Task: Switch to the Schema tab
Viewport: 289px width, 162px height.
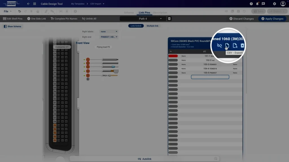Action: [x=129, y=12]
